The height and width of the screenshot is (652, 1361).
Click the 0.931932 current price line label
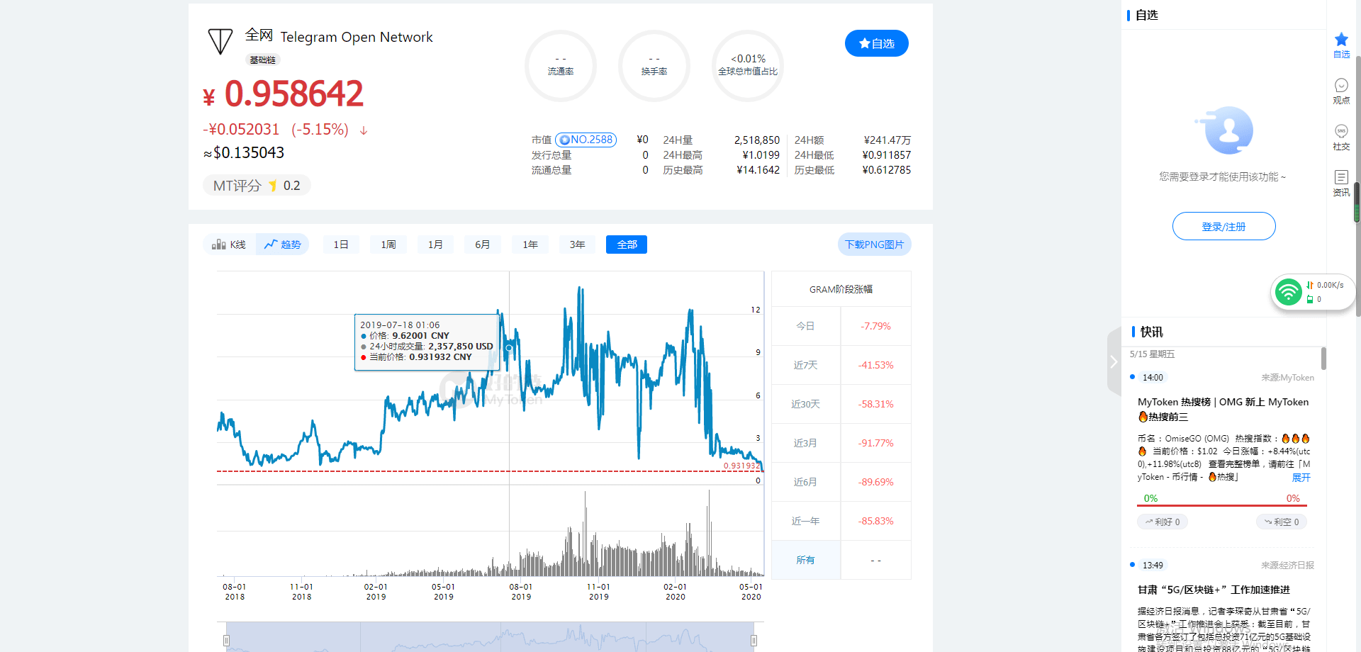pyautogui.click(x=741, y=466)
